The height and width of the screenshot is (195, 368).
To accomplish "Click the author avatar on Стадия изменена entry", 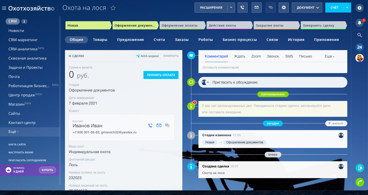I will pos(341,135).
